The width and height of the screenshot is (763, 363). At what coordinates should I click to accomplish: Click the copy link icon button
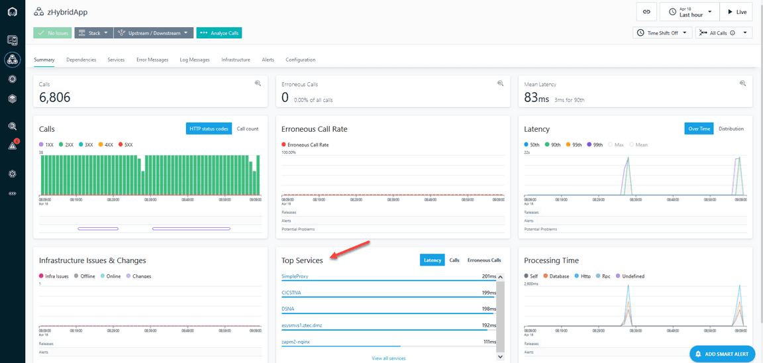646,12
